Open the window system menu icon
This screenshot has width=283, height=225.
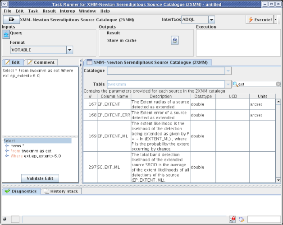[x=5, y=4]
